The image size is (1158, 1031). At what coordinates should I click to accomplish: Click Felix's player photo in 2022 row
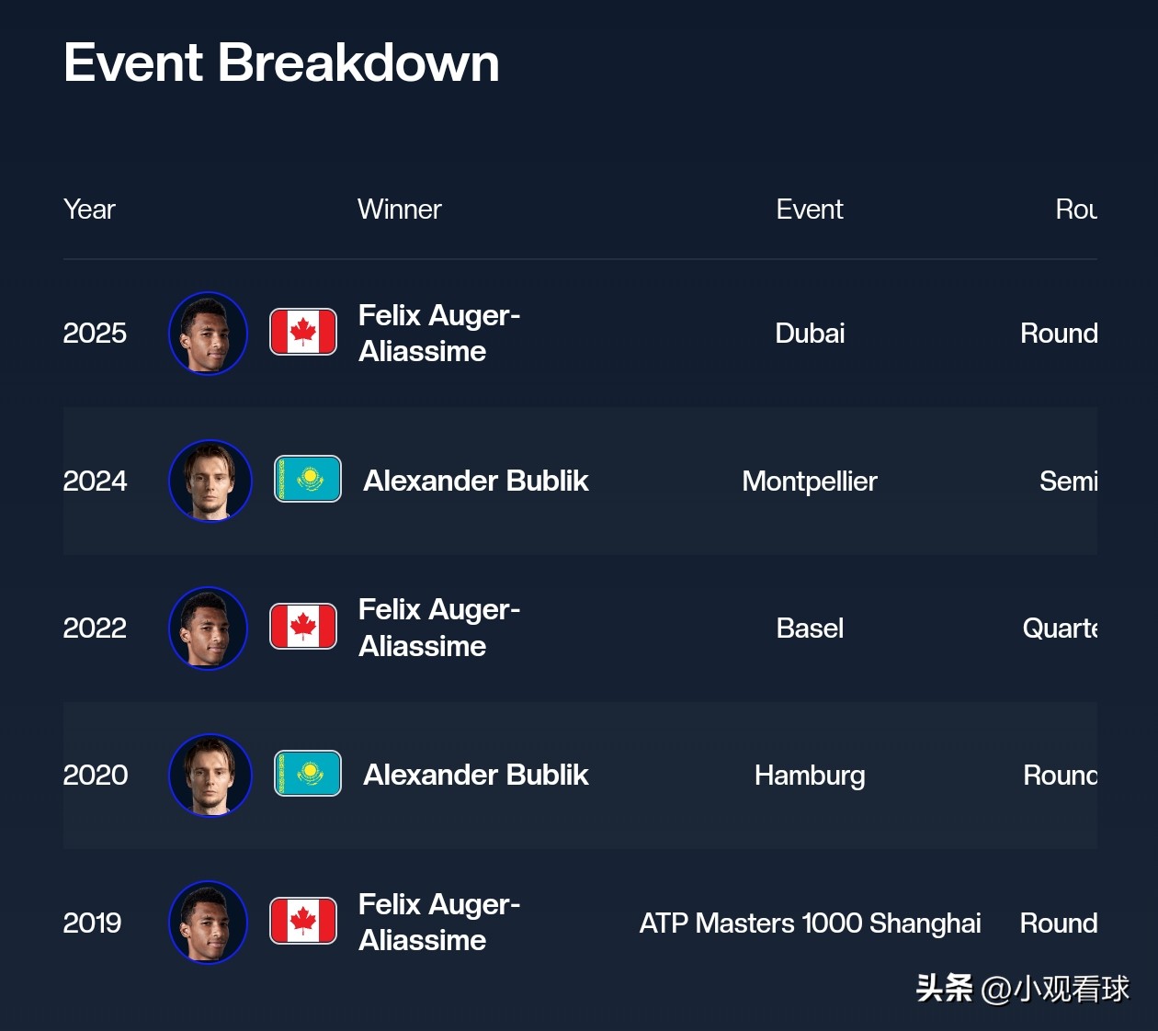tap(209, 629)
